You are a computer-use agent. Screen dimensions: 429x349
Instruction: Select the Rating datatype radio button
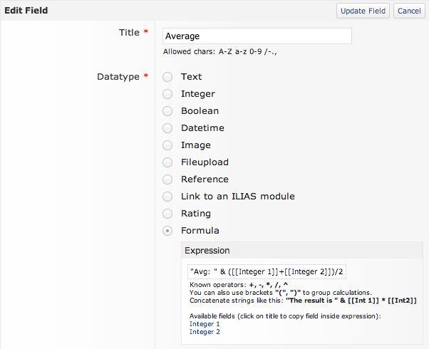(x=167, y=214)
